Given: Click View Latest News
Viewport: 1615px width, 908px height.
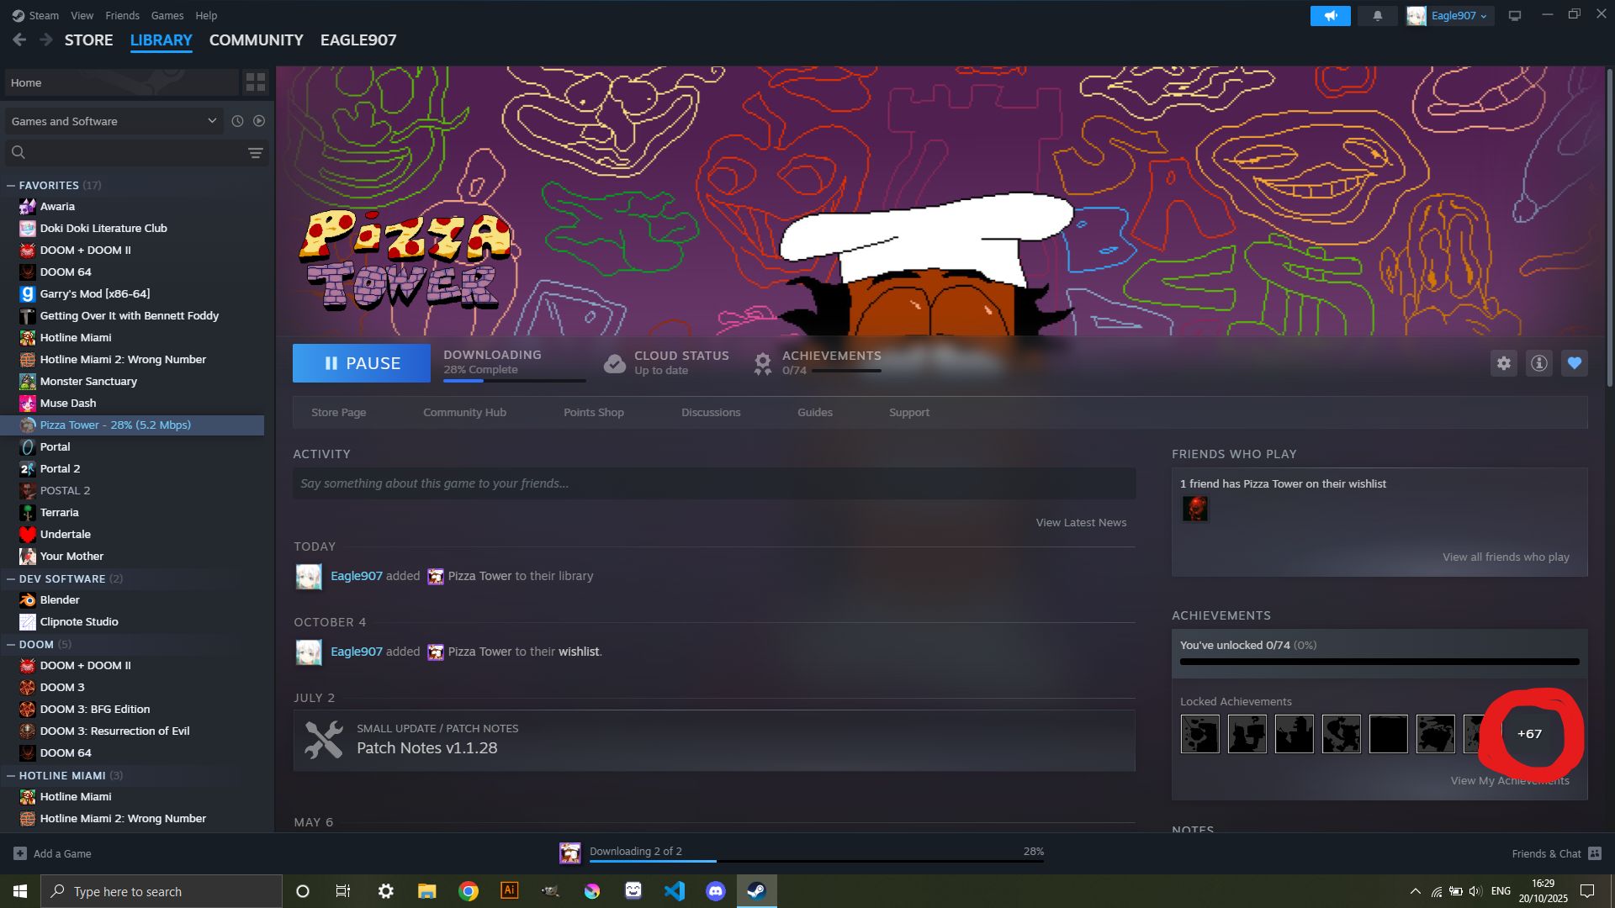Looking at the screenshot, I should click(1081, 522).
